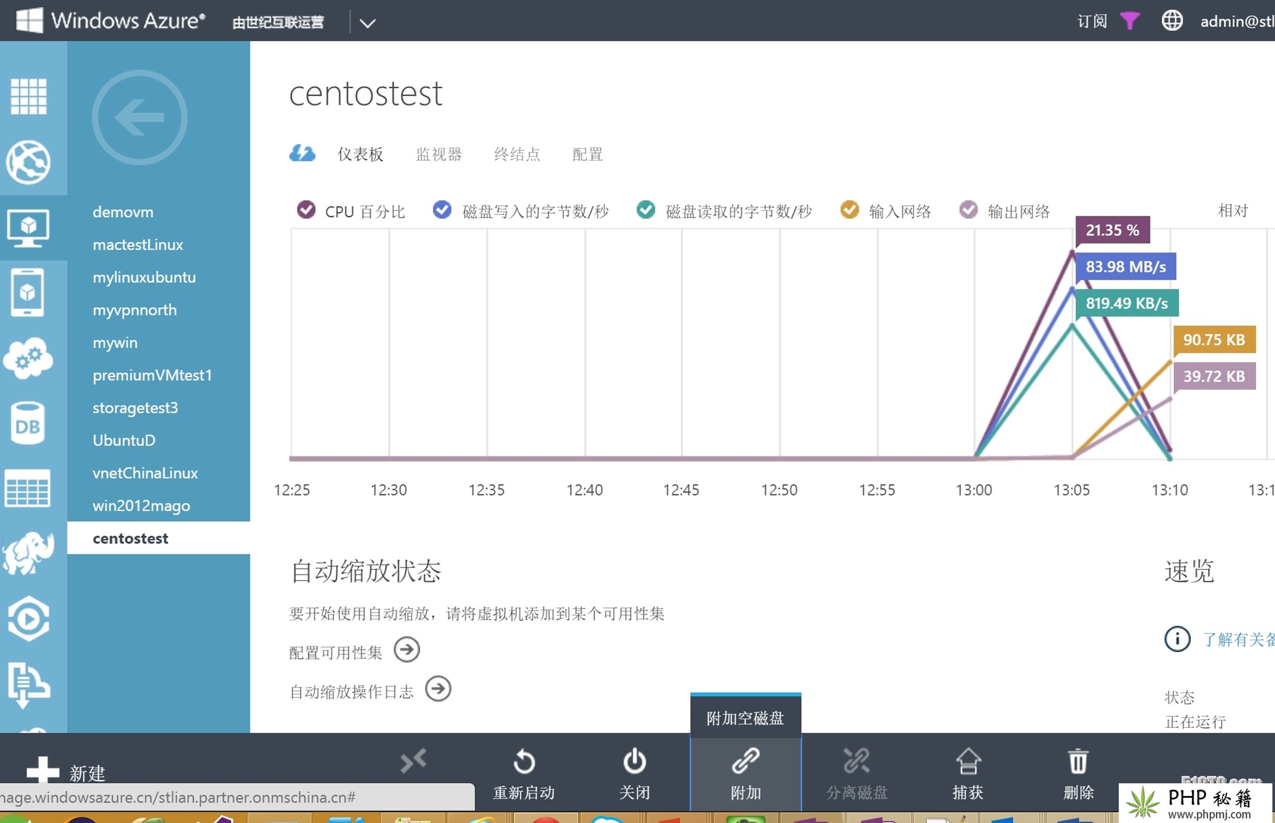Click the 39.72 KB network out label
Viewport: 1275px width, 823px height.
tap(1214, 376)
